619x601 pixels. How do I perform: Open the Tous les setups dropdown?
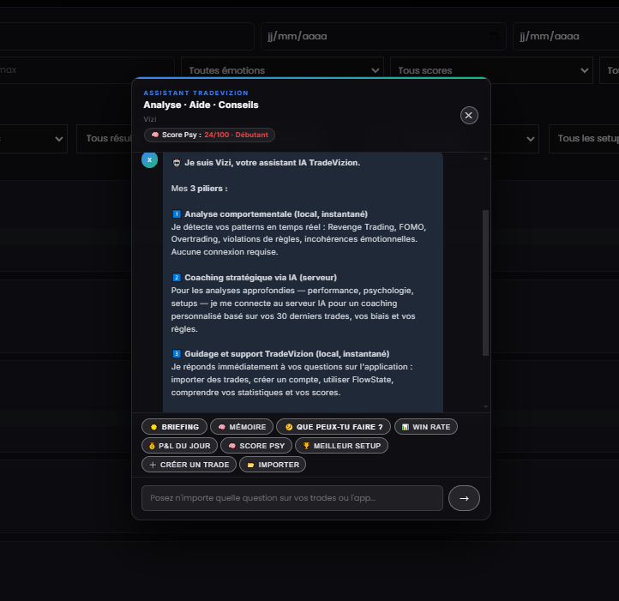point(584,139)
